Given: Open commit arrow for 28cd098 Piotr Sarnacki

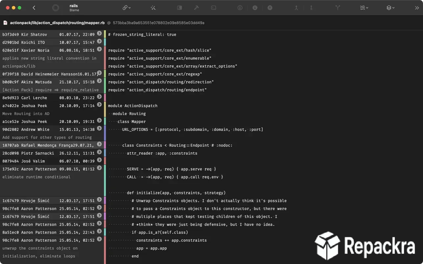Looking at the screenshot, I should tap(99, 152).
